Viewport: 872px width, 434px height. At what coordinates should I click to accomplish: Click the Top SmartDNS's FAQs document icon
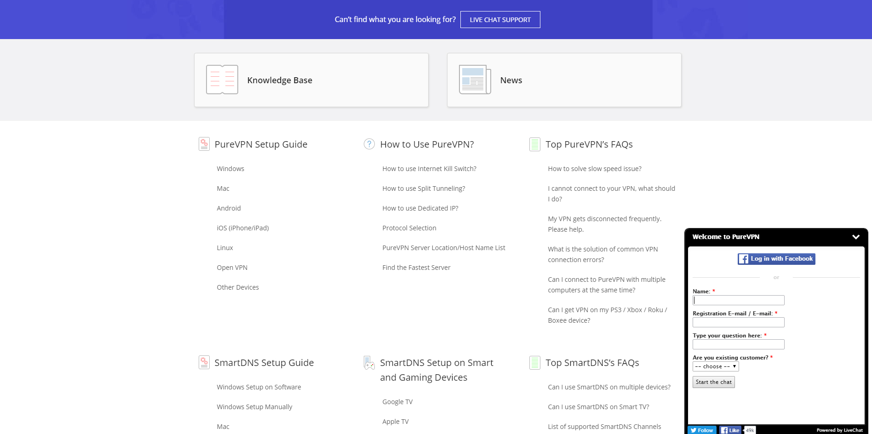[535, 363]
